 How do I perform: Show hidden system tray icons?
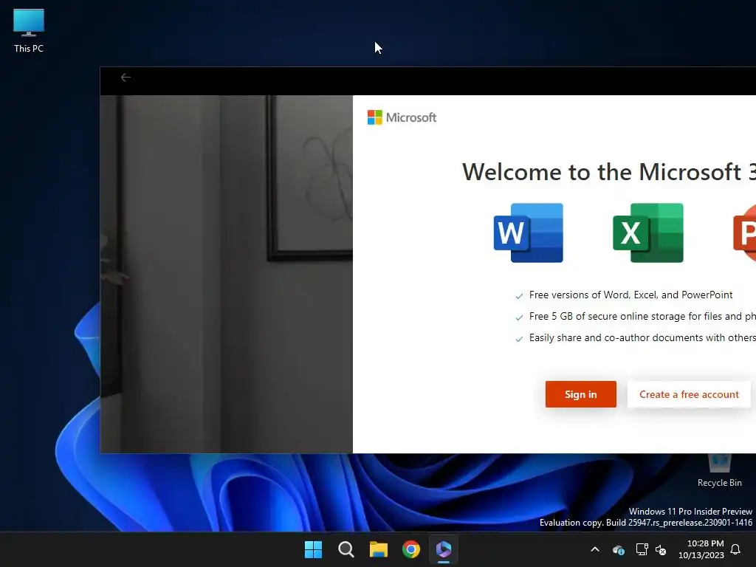coord(595,549)
